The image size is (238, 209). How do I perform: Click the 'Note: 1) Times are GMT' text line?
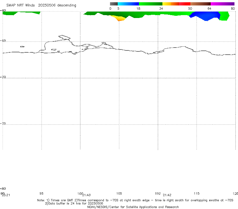tap(135, 200)
